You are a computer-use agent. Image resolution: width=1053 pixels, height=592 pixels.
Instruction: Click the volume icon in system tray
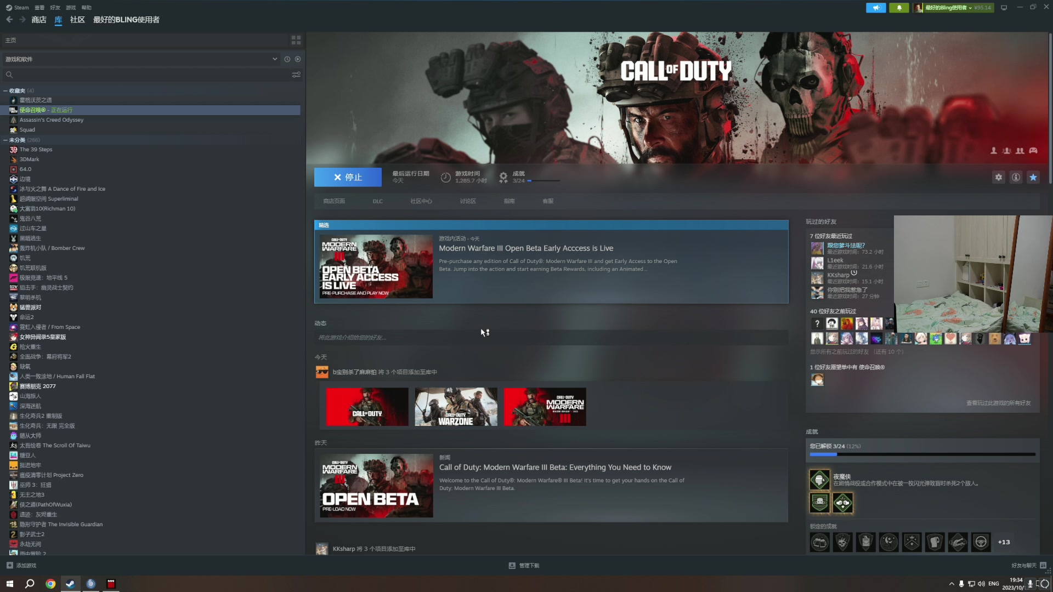coord(981,584)
